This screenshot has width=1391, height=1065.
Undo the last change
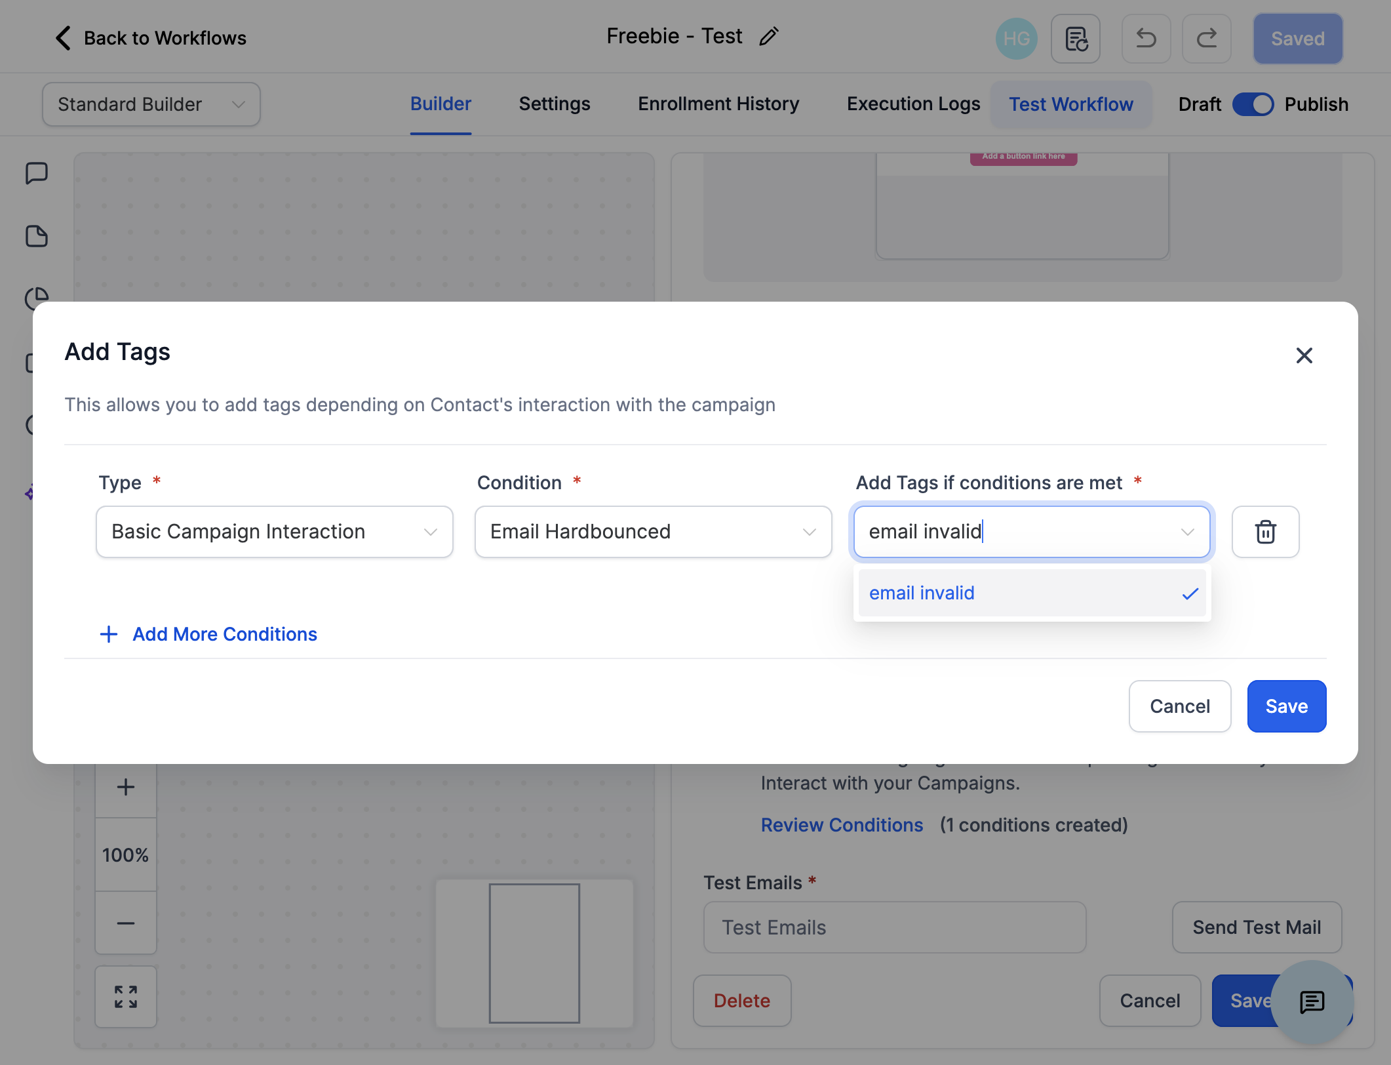(x=1146, y=39)
